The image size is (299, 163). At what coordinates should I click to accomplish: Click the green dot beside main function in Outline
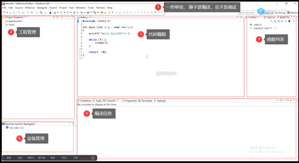click(x=251, y=28)
